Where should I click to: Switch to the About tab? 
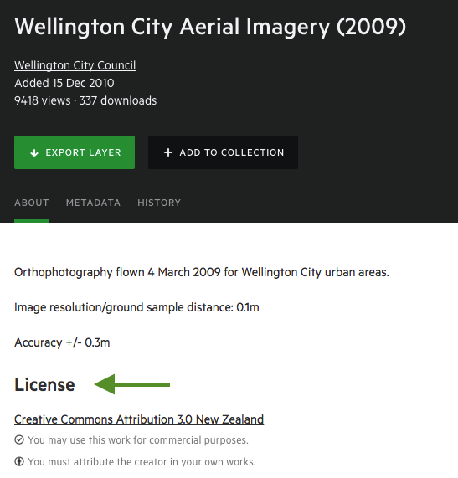click(32, 203)
